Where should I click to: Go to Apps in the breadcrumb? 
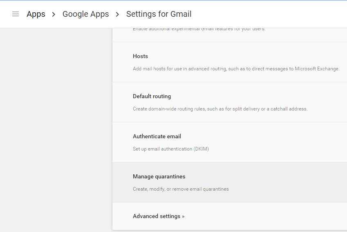point(36,14)
